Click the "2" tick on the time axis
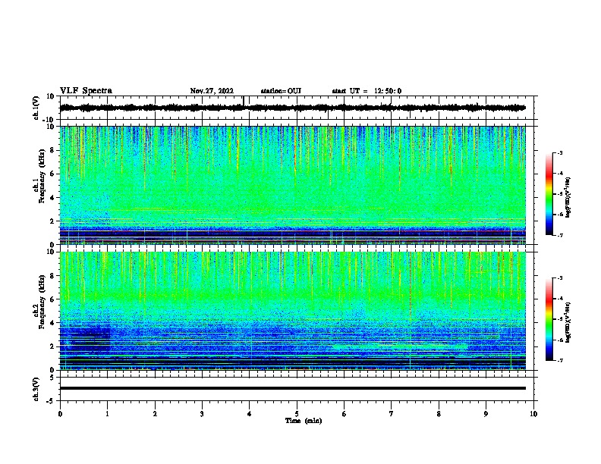 [155, 414]
